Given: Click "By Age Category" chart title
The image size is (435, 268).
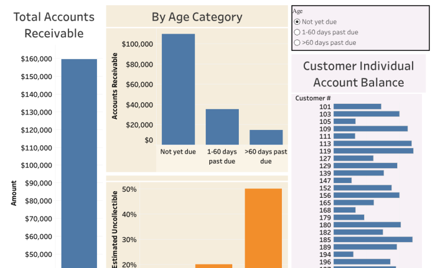Looking at the screenshot, I should tap(197, 17).
